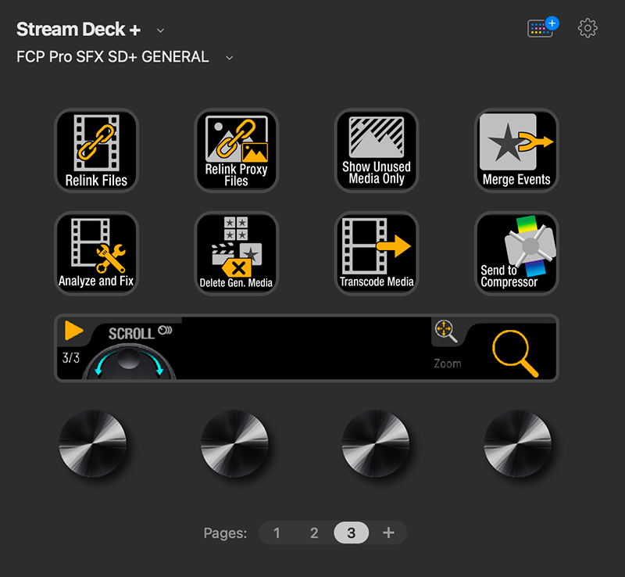Click the Analyze and Fix icon
This screenshot has height=577, width=625.
tap(96, 253)
